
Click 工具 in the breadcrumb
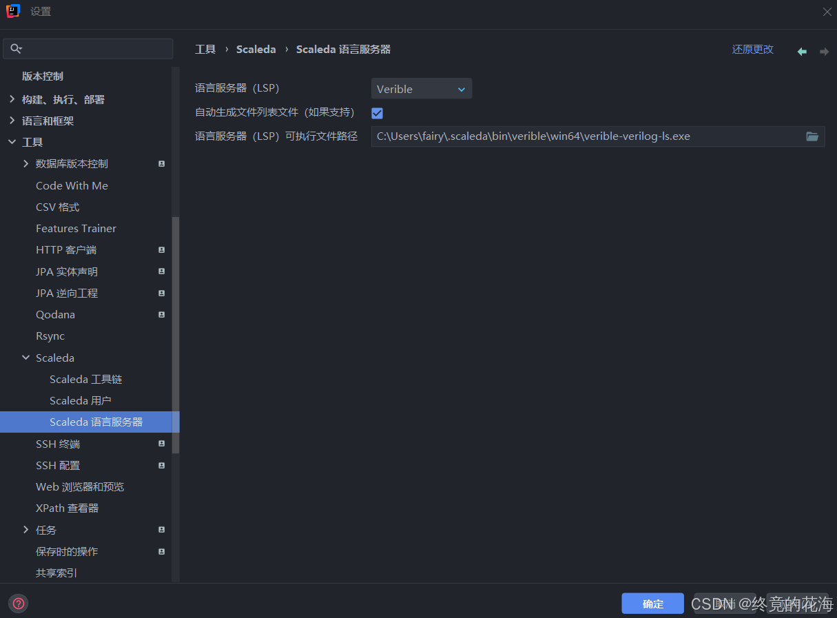[x=205, y=50]
